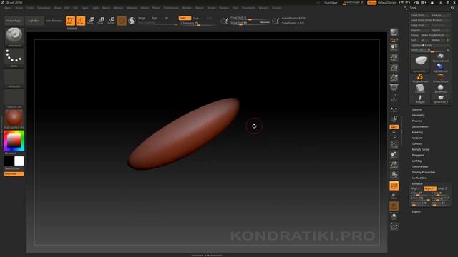The image size is (458, 257).
Task: Click the Rotate view icon on right shelf
Action: coord(394,175)
